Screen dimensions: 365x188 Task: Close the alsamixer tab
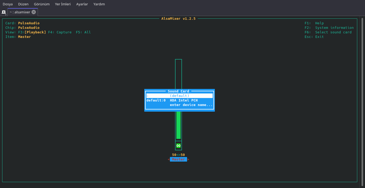pyautogui.click(x=34, y=12)
